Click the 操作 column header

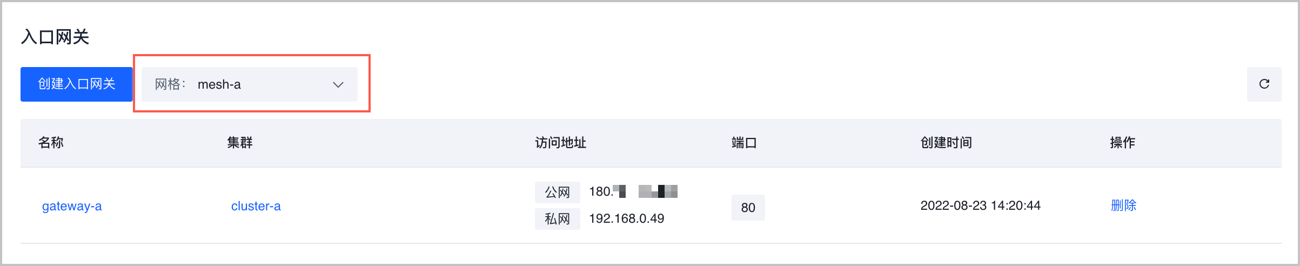coord(1122,143)
